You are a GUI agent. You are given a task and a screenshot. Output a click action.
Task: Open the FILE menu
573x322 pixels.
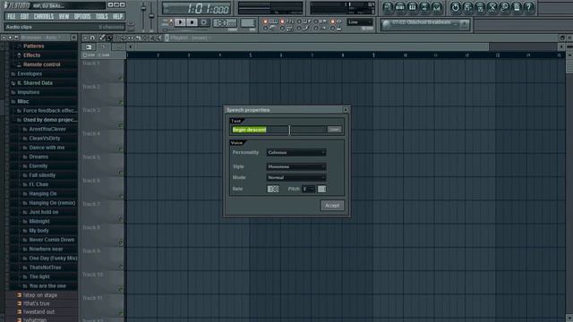[x=12, y=16]
